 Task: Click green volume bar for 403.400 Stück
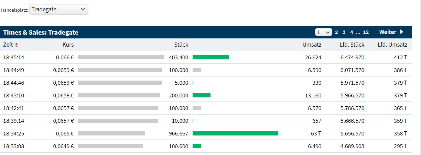point(210,57)
